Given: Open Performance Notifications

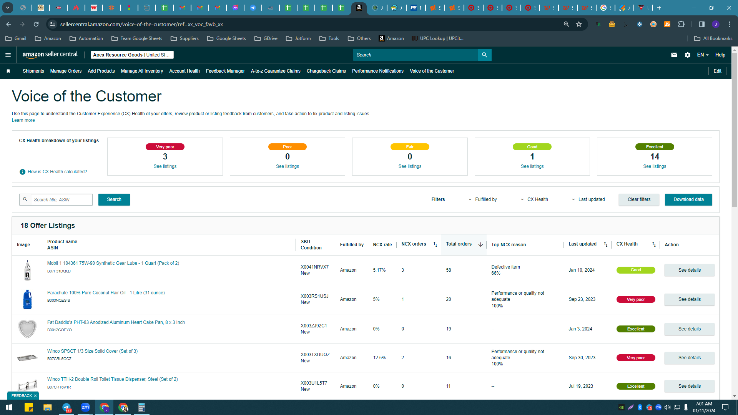Looking at the screenshot, I should coord(378,71).
